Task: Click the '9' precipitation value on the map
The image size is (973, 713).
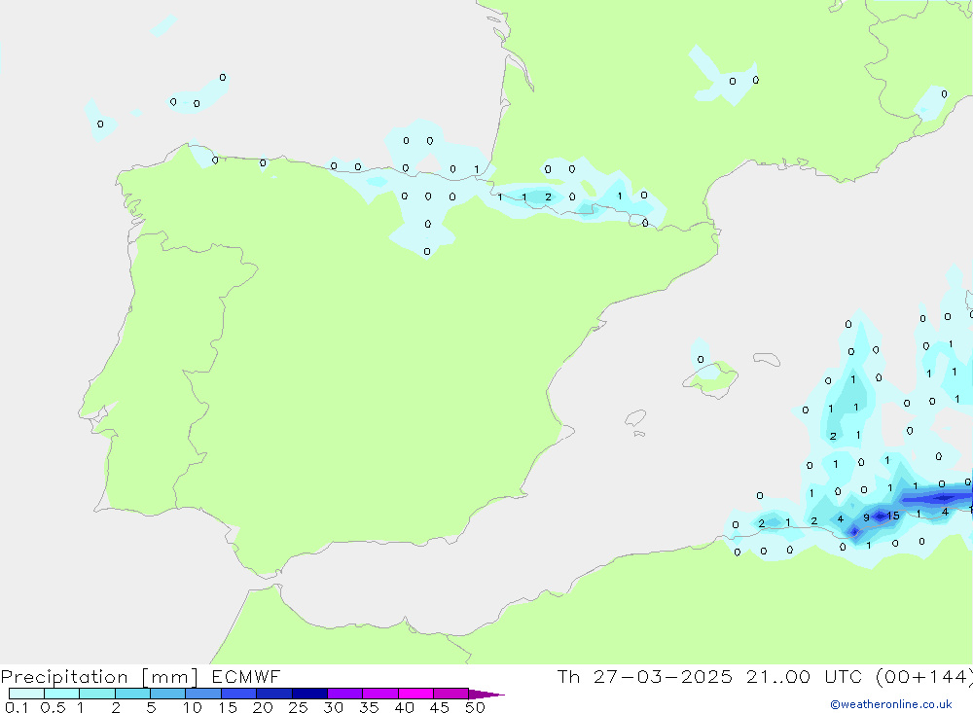Action: [866, 517]
